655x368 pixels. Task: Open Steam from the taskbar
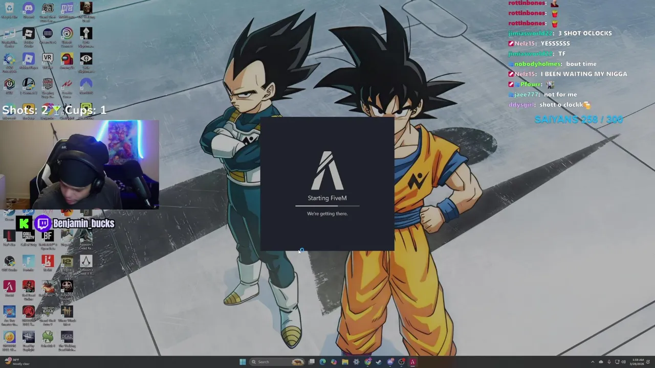click(379, 362)
